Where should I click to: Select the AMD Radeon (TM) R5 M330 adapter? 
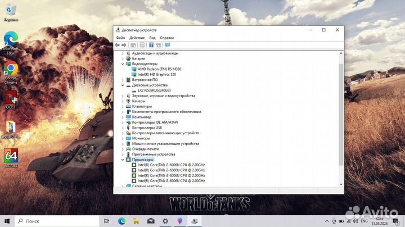(159, 69)
